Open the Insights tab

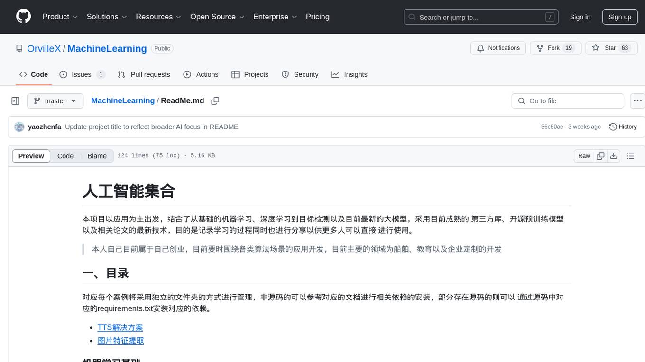point(350,74)
